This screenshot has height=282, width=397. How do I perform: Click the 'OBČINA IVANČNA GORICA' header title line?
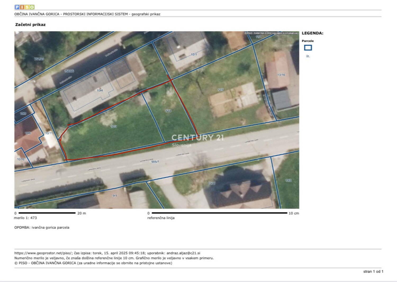click(x=87, y=14)
